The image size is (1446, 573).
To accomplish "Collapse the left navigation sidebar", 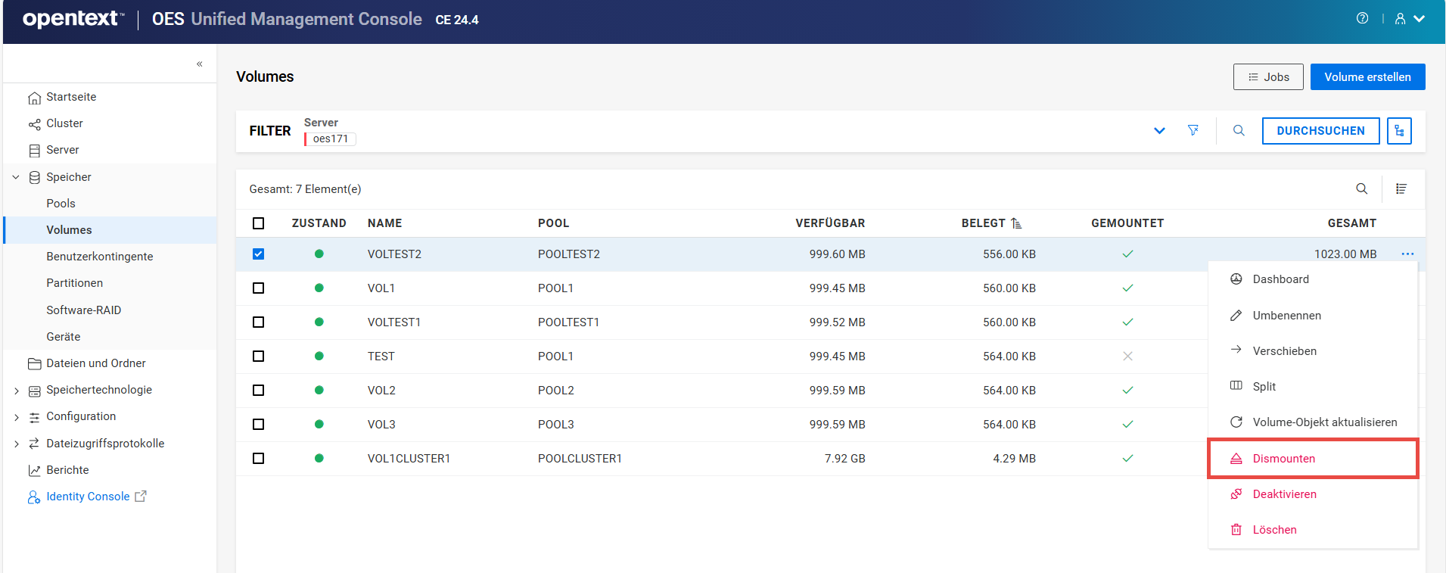I will click(x=199, y=64).
